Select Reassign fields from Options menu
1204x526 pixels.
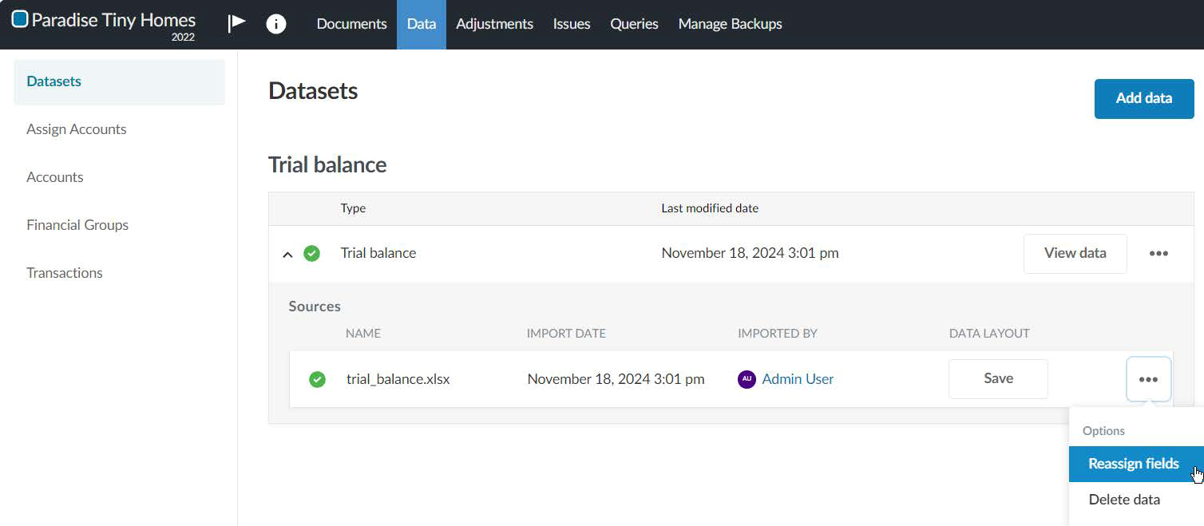(x=1133, y=464)
